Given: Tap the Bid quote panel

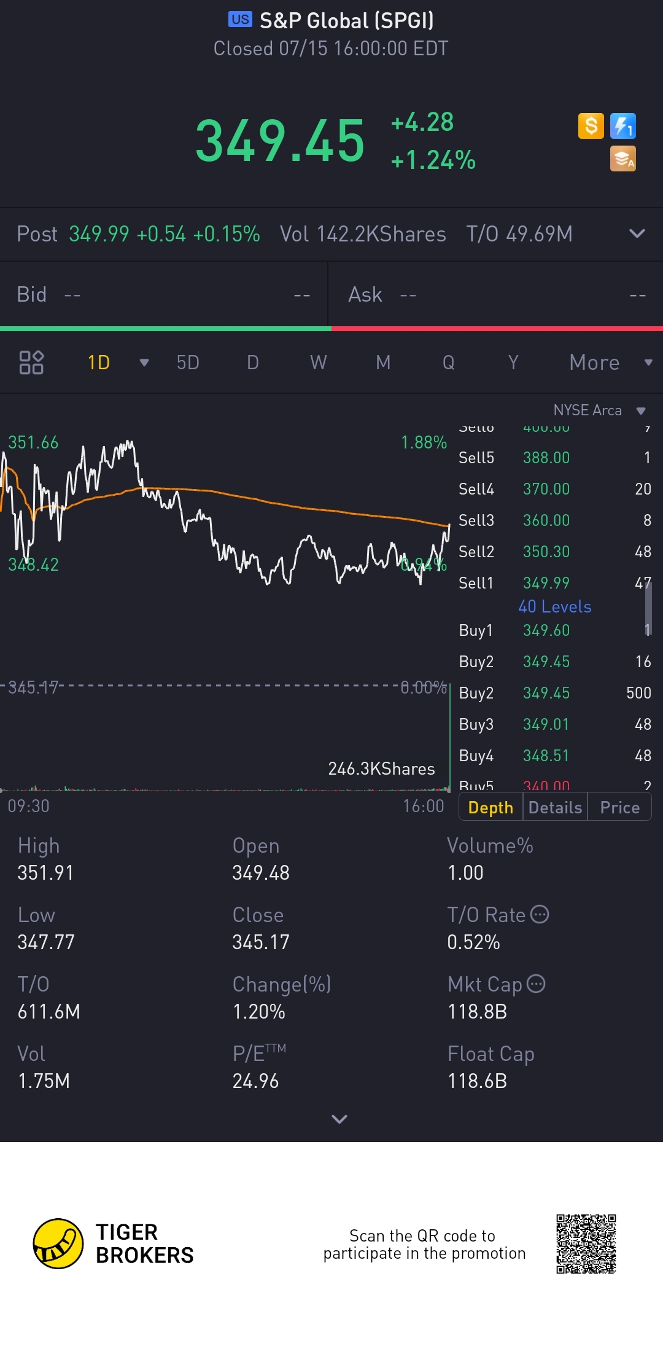Looking at the screenshot, I should pyautogui.click(x=164, y=295).
